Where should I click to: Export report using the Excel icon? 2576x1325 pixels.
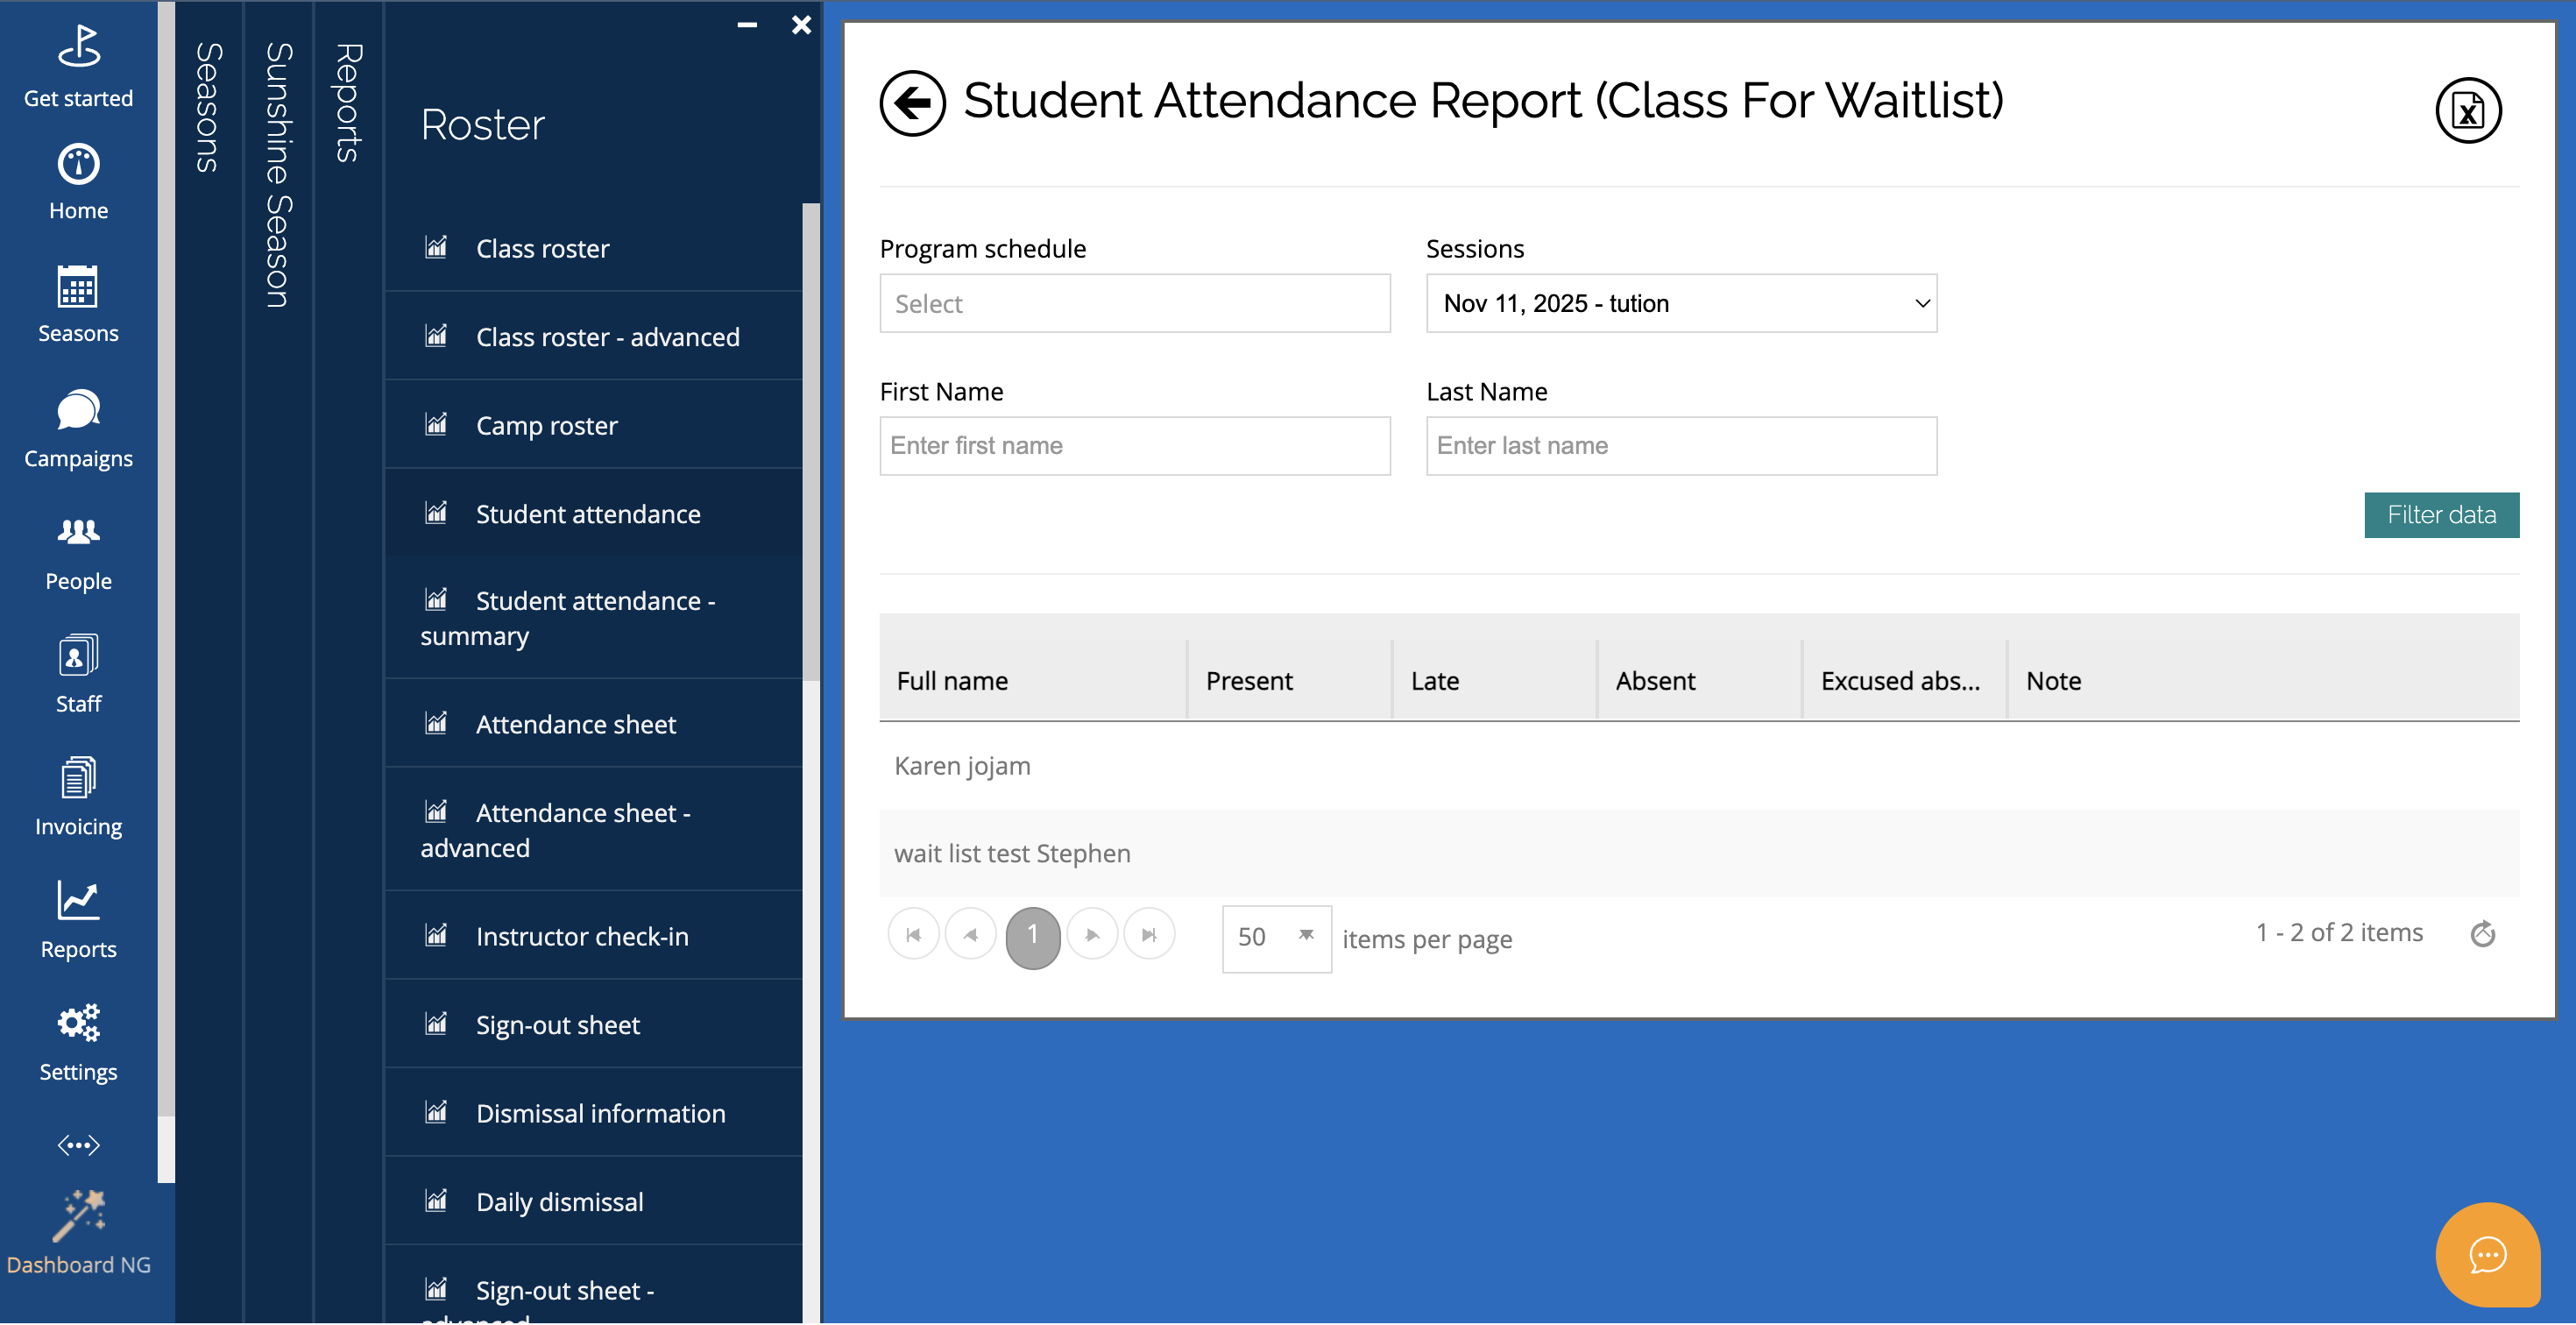(2467, 111)
